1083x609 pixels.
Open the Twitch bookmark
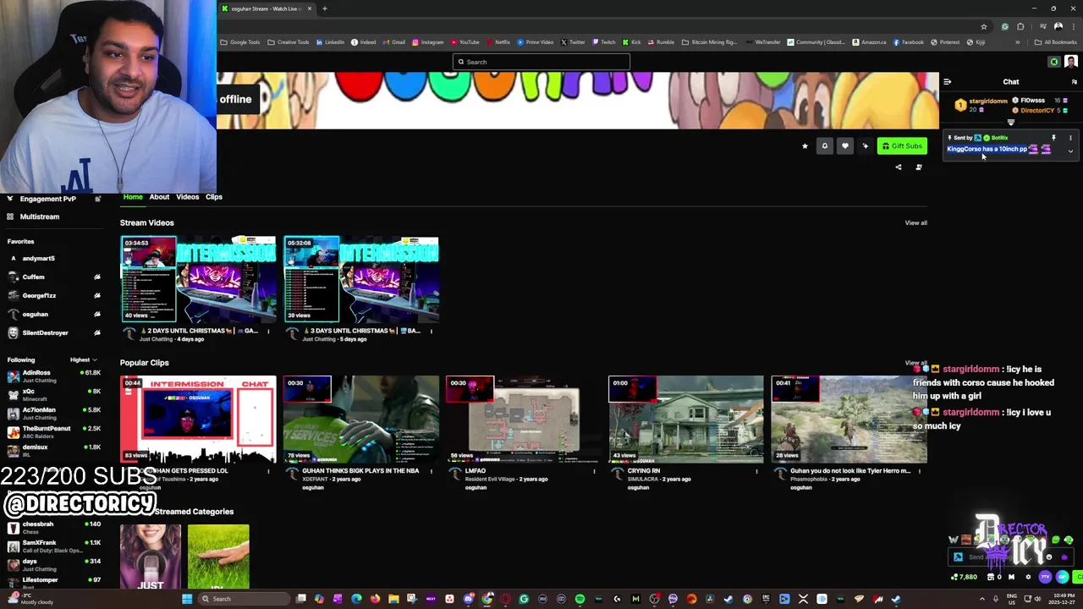[603, 42]
